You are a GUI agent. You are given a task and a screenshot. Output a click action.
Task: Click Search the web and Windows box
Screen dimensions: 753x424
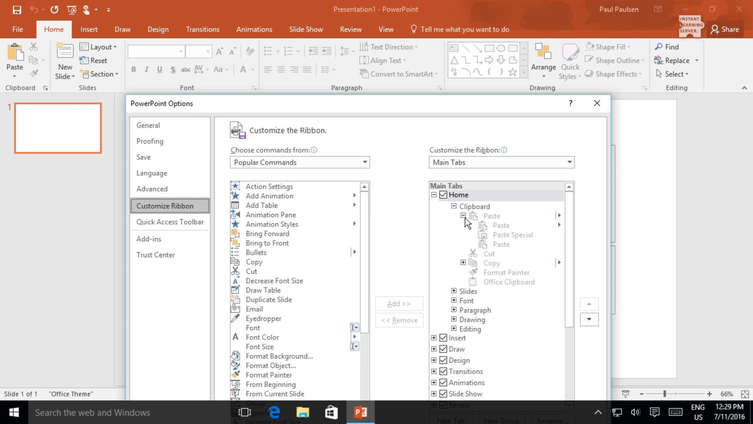coord(129,413)
